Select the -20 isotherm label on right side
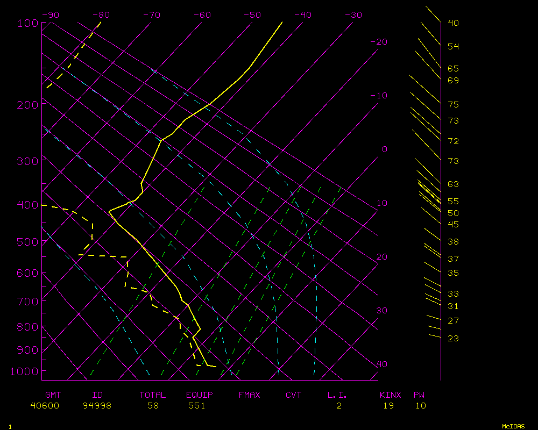The width and height of the screenshot is (538, 430). click(379, 42)
